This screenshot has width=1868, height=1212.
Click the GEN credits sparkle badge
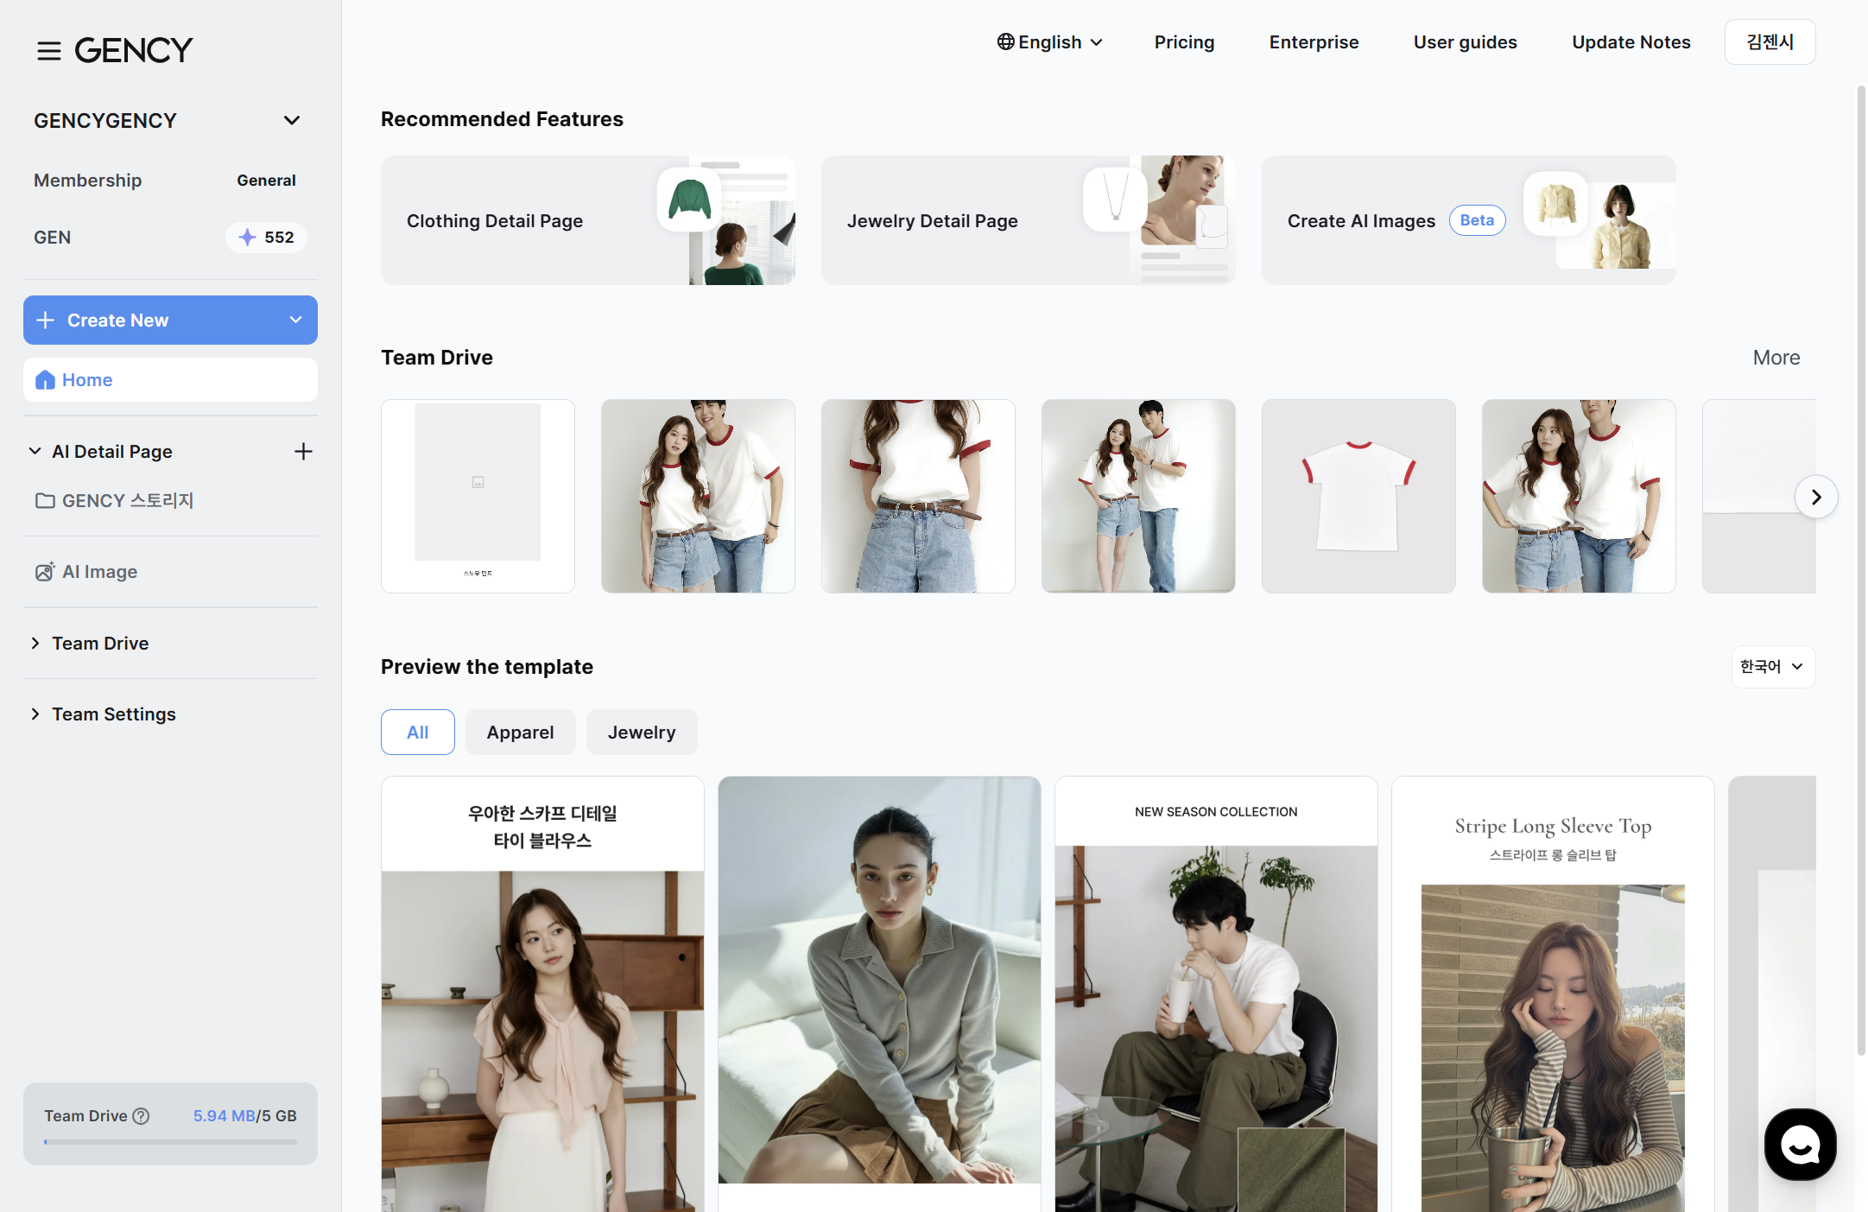tap(266, 238)
